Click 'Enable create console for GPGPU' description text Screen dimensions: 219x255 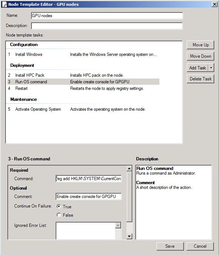point(100,81)
